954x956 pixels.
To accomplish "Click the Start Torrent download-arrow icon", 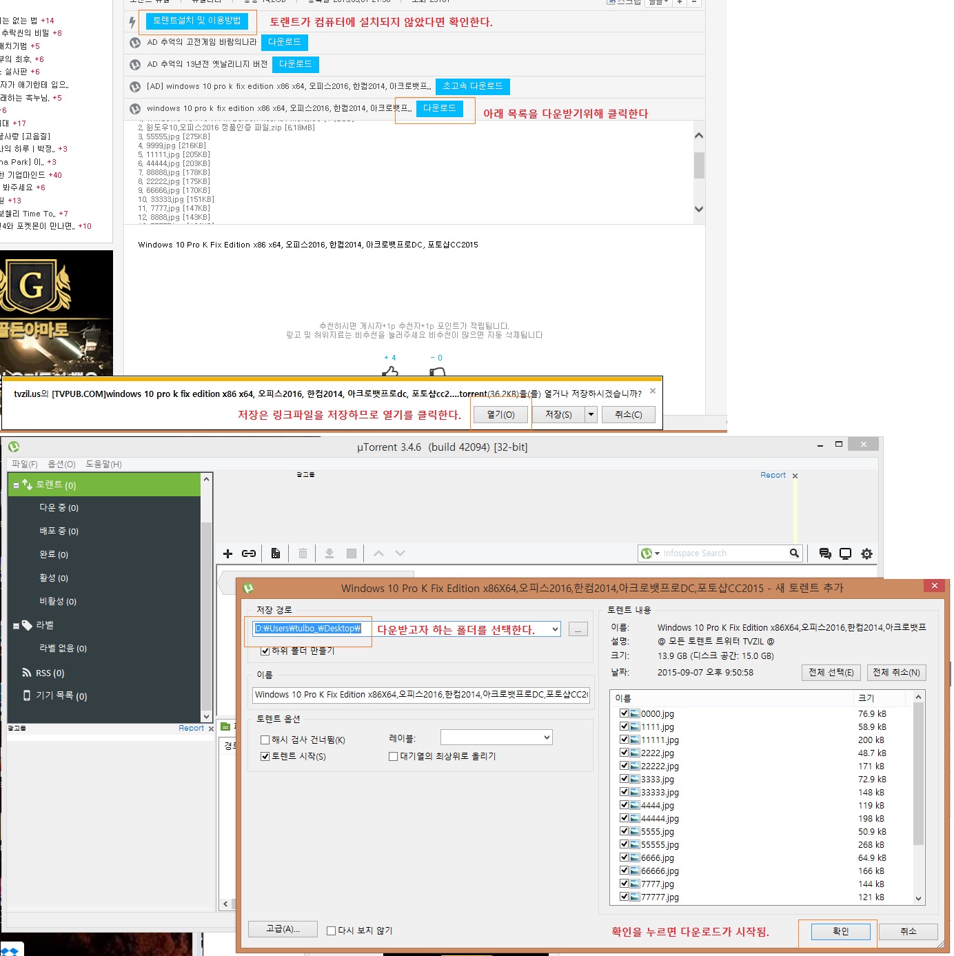I will click(329, 553).
